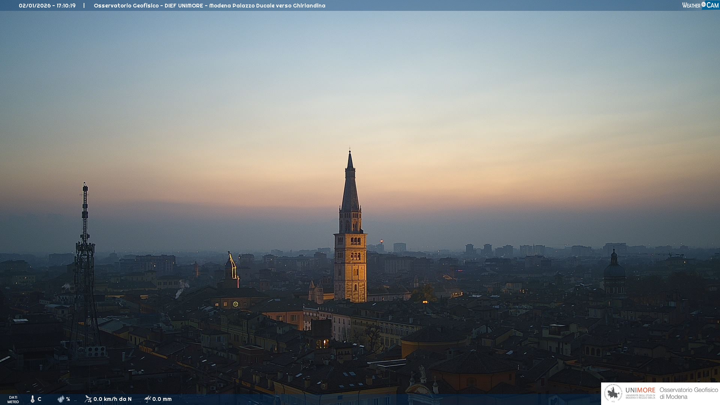Image resolution: width=720 pixels, height=405 pixels.
Task: Click the wind speed icon
Action: pos(88,399)
